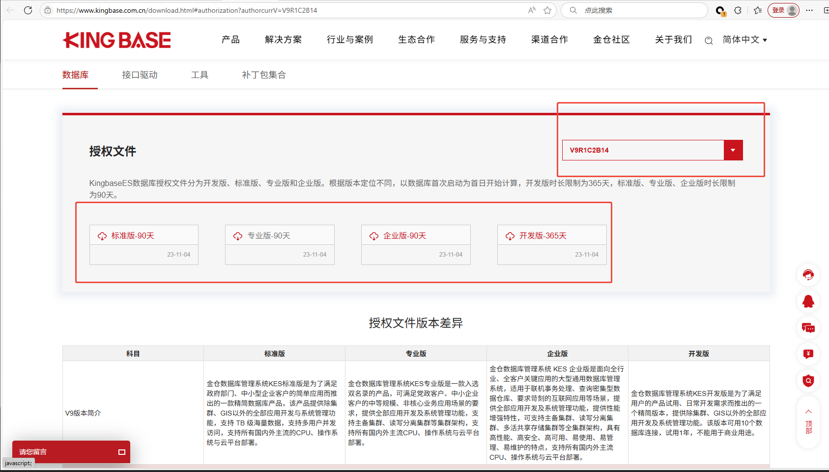Click the 企业版 table column header

click(558, 354)
